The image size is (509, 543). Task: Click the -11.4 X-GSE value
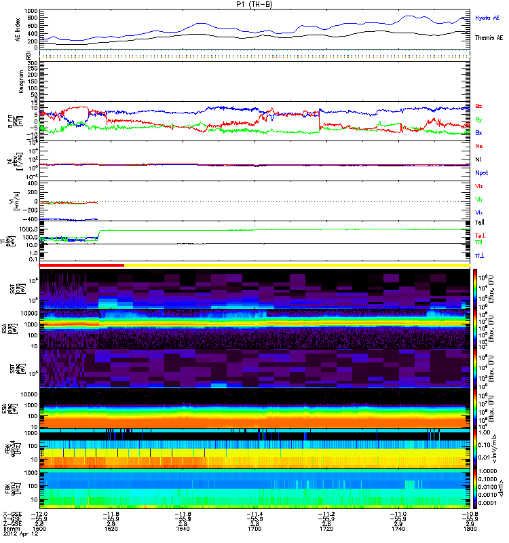(254, 514)
